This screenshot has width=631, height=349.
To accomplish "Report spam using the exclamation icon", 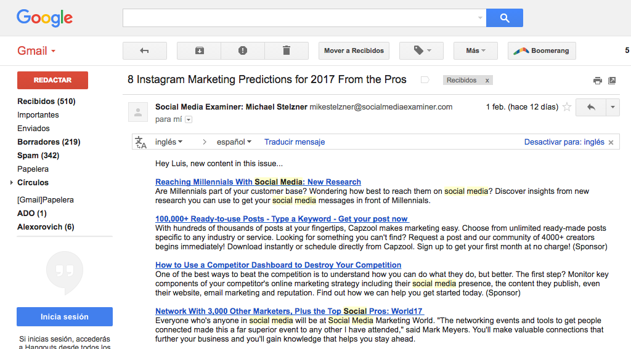I will [243, 50].
